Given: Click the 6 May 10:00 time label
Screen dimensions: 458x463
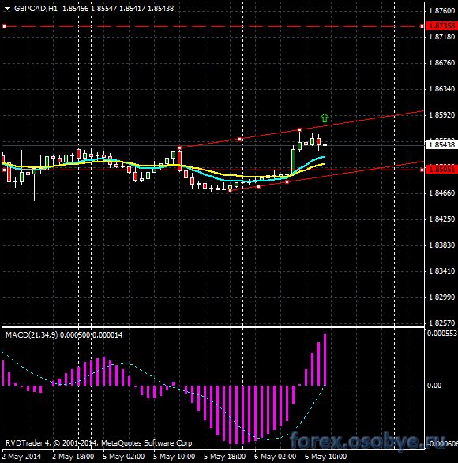Looking at the screenshot, I should pos(325,457).
